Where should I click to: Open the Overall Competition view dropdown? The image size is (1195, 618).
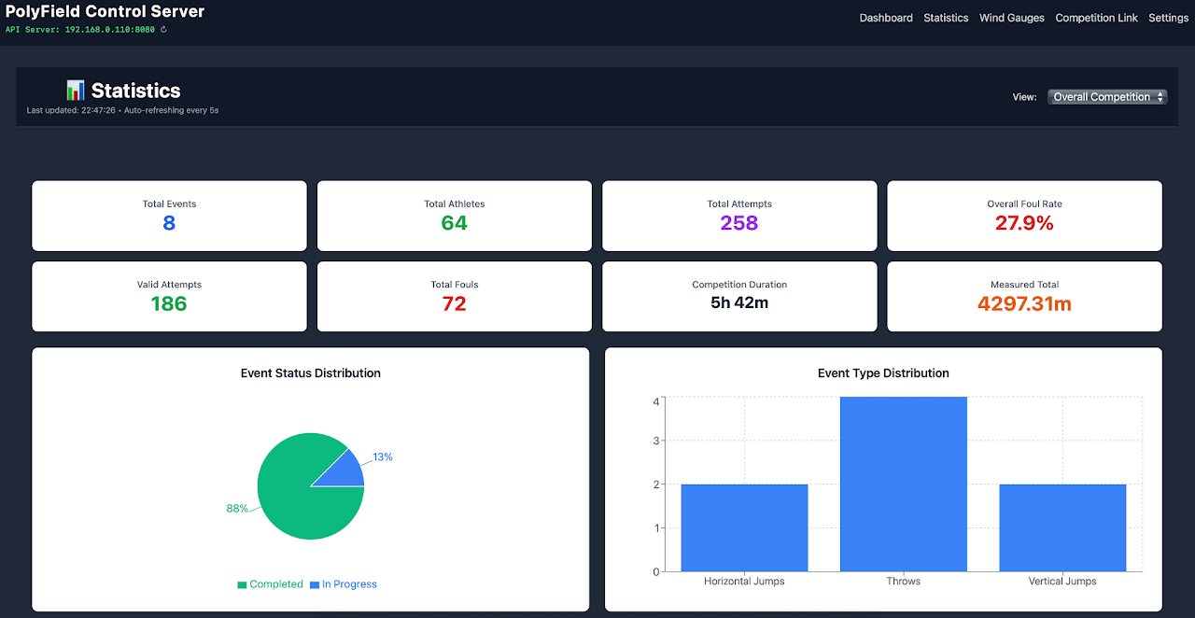tap(1107, 97)
